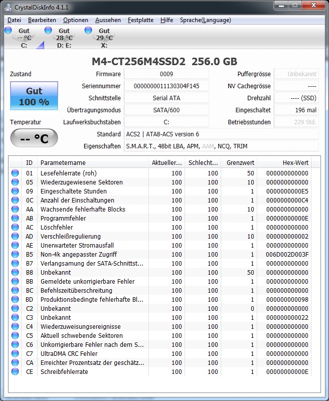The height and width of the screenshot is (401, 329).
Task: Click status orb for Gemeldete unkorrigierbare Fehler
Action: pos(15,281)
